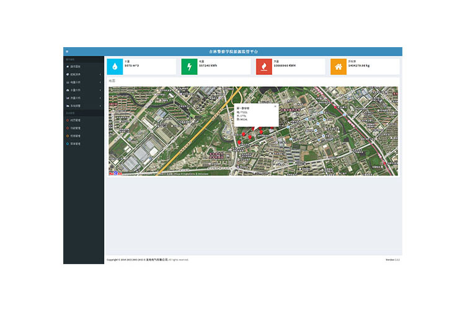Expand the pie-chart report row chevron
The image size is (465, 310).
pos(100,74)
